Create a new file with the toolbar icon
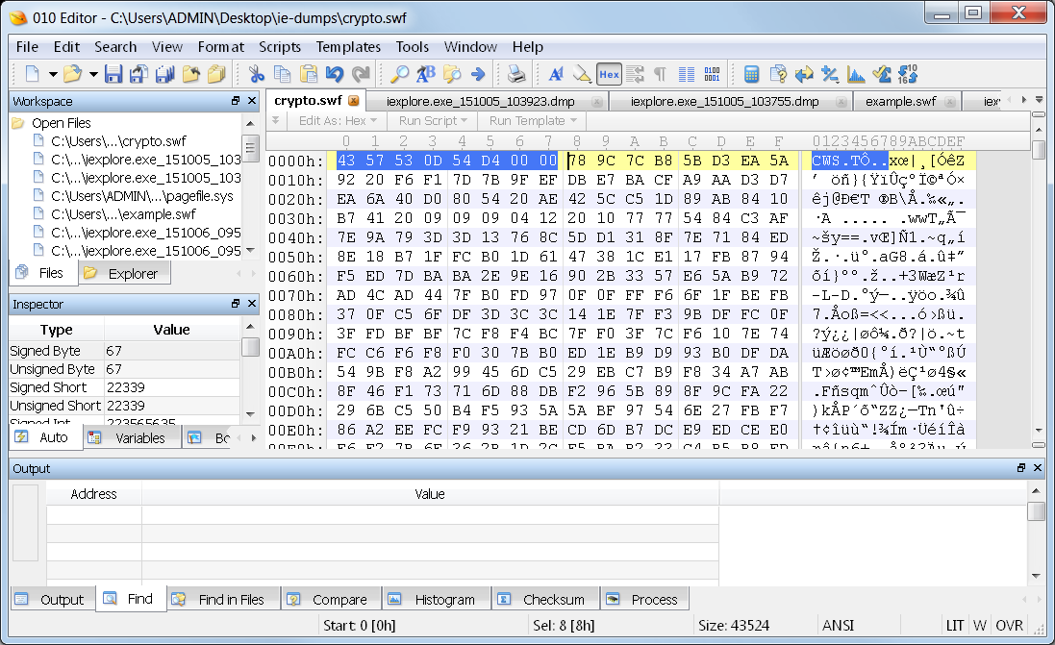Viewport: 1055px width, 645px height. click(x=33, y=74)
